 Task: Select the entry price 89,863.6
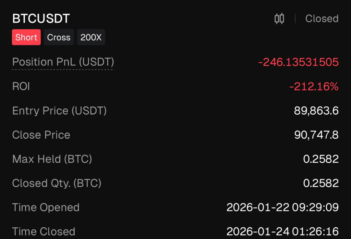coord(316,111)
